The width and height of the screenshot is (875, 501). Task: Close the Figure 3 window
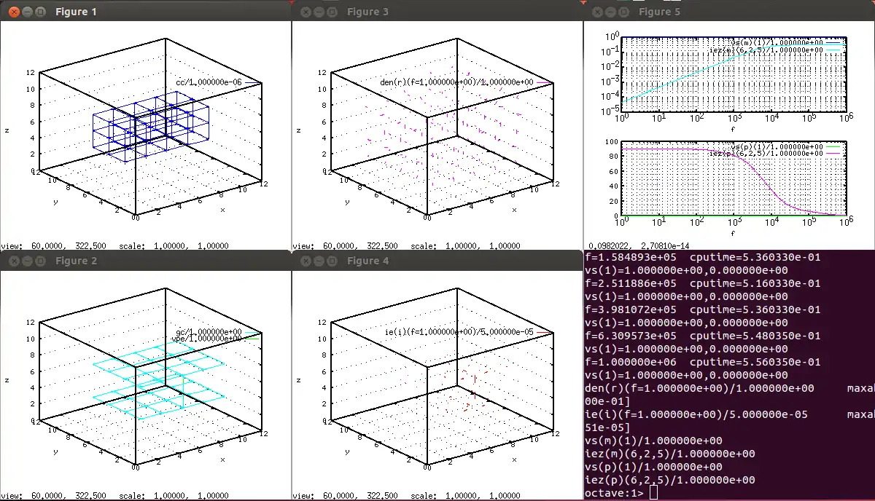click(x=306, y=12)
